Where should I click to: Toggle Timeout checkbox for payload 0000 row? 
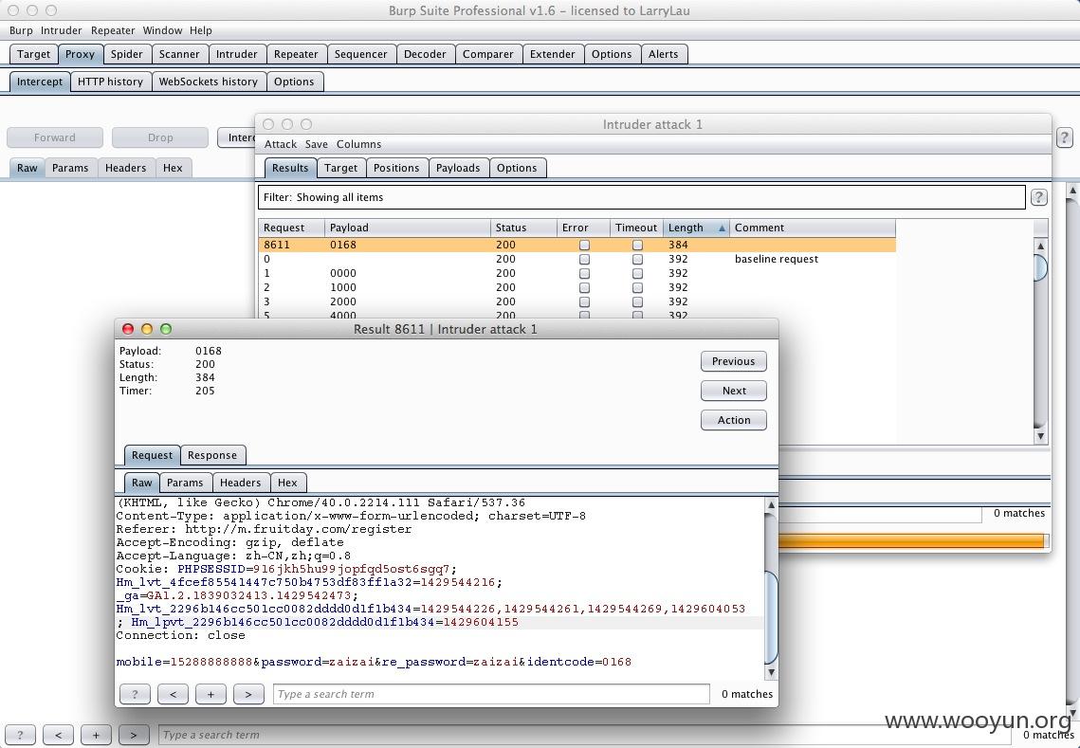[x=637, y=273]
